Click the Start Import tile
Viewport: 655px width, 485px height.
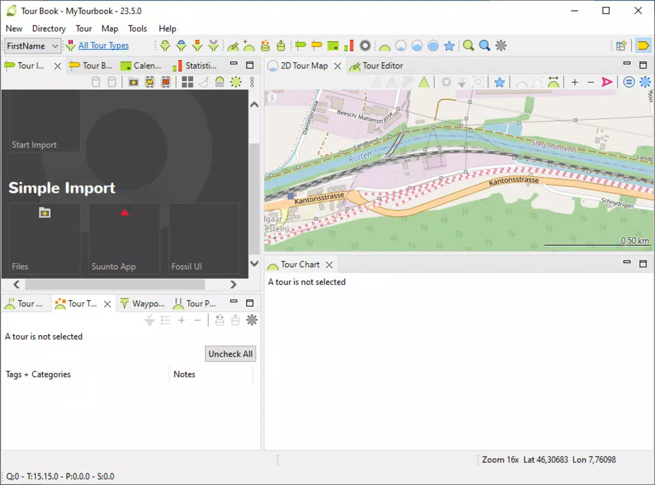pos(45,121)
